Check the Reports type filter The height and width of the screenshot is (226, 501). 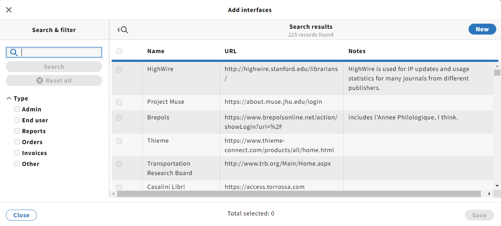tap(17, 131)
